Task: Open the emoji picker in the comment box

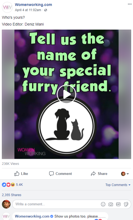Action: pos(103,204)
